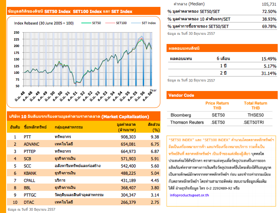
Task: Click the SET50 green legend line
Action: [86, 23]
